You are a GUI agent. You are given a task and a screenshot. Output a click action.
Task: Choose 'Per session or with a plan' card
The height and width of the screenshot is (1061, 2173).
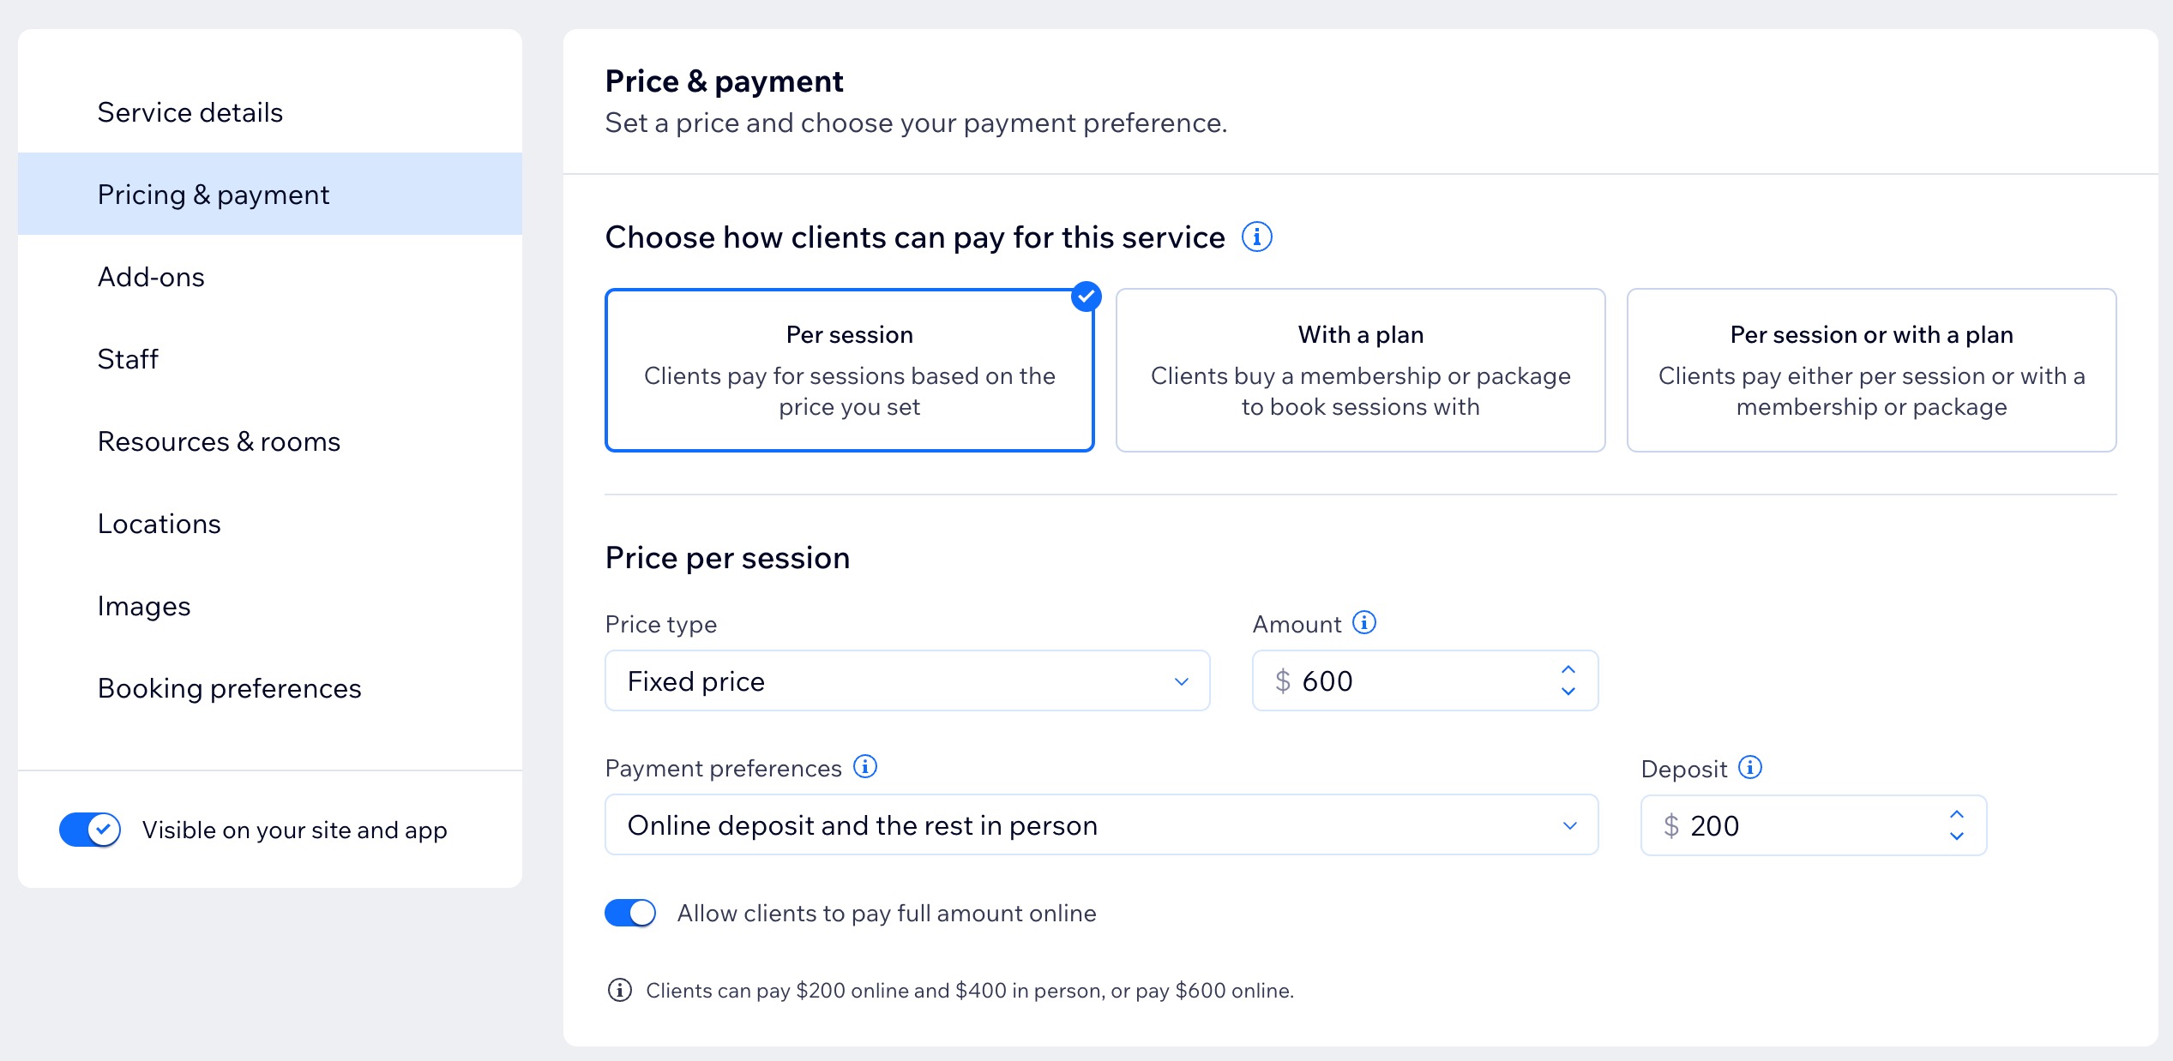coord(1871,370)
